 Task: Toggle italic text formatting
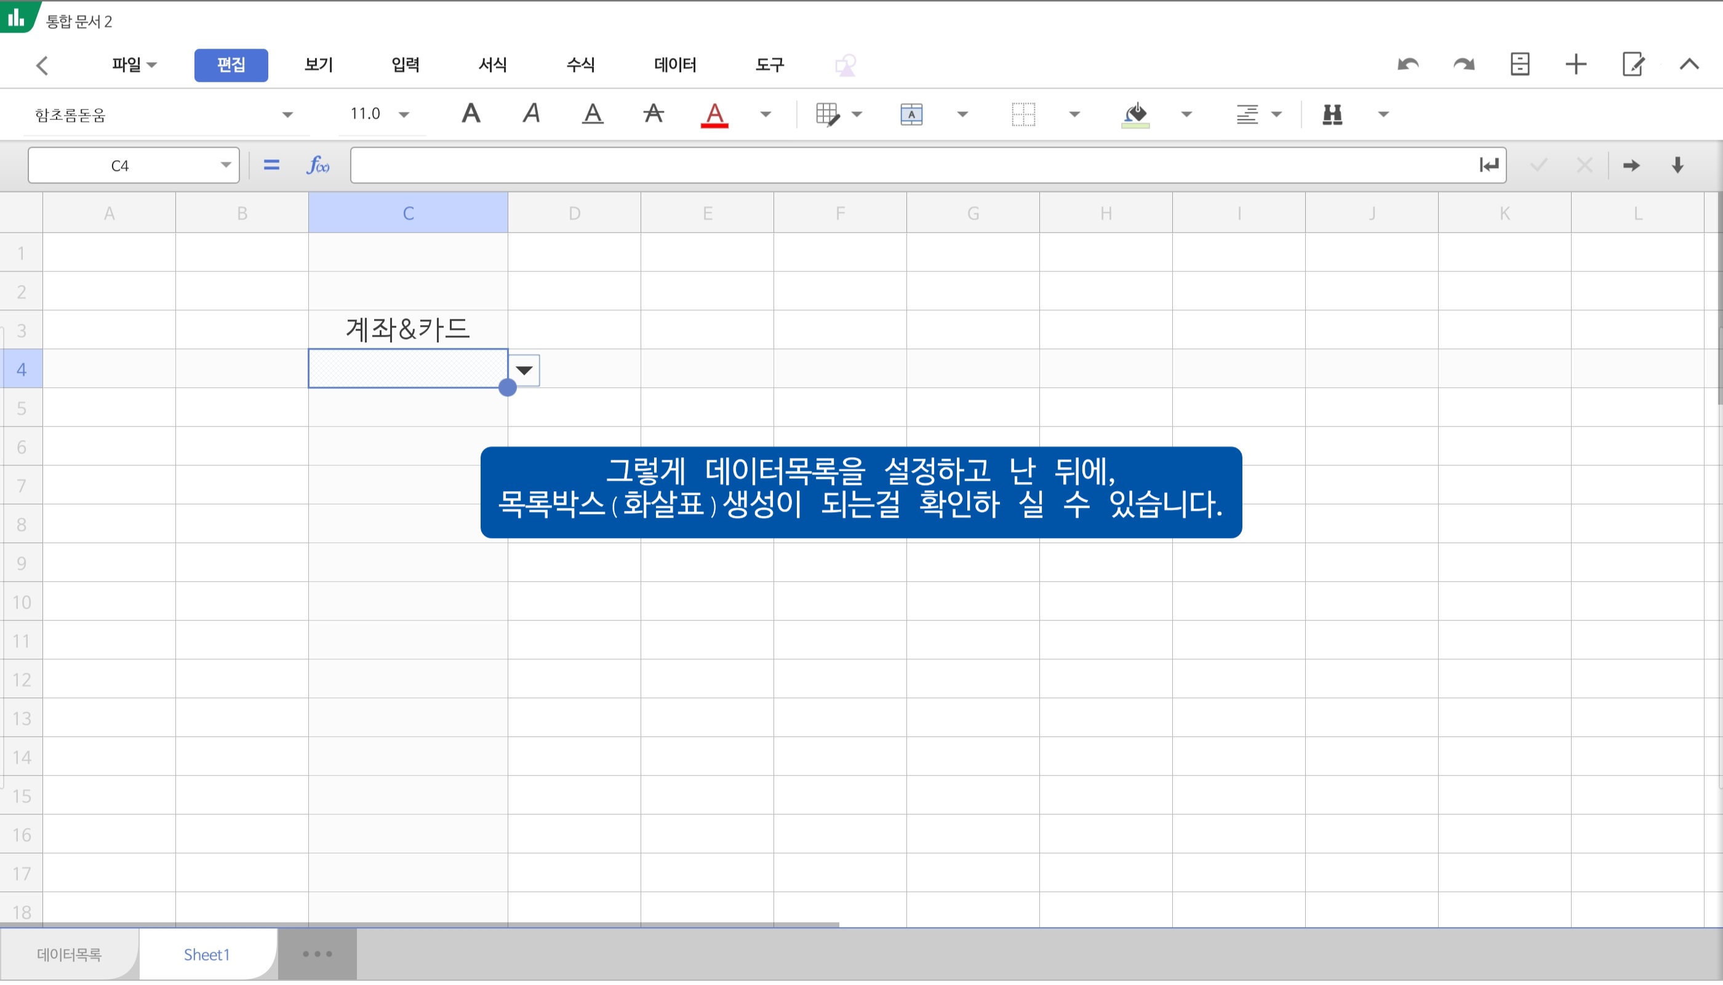[532, 115]
